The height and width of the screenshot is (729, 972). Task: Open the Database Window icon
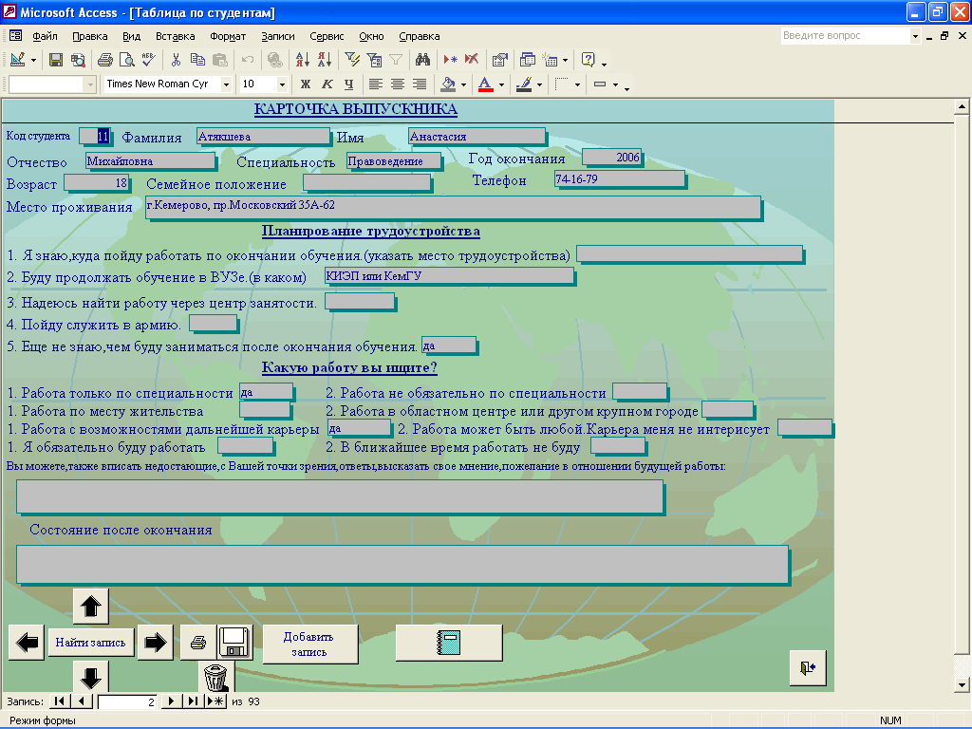[x=528, y=60]
